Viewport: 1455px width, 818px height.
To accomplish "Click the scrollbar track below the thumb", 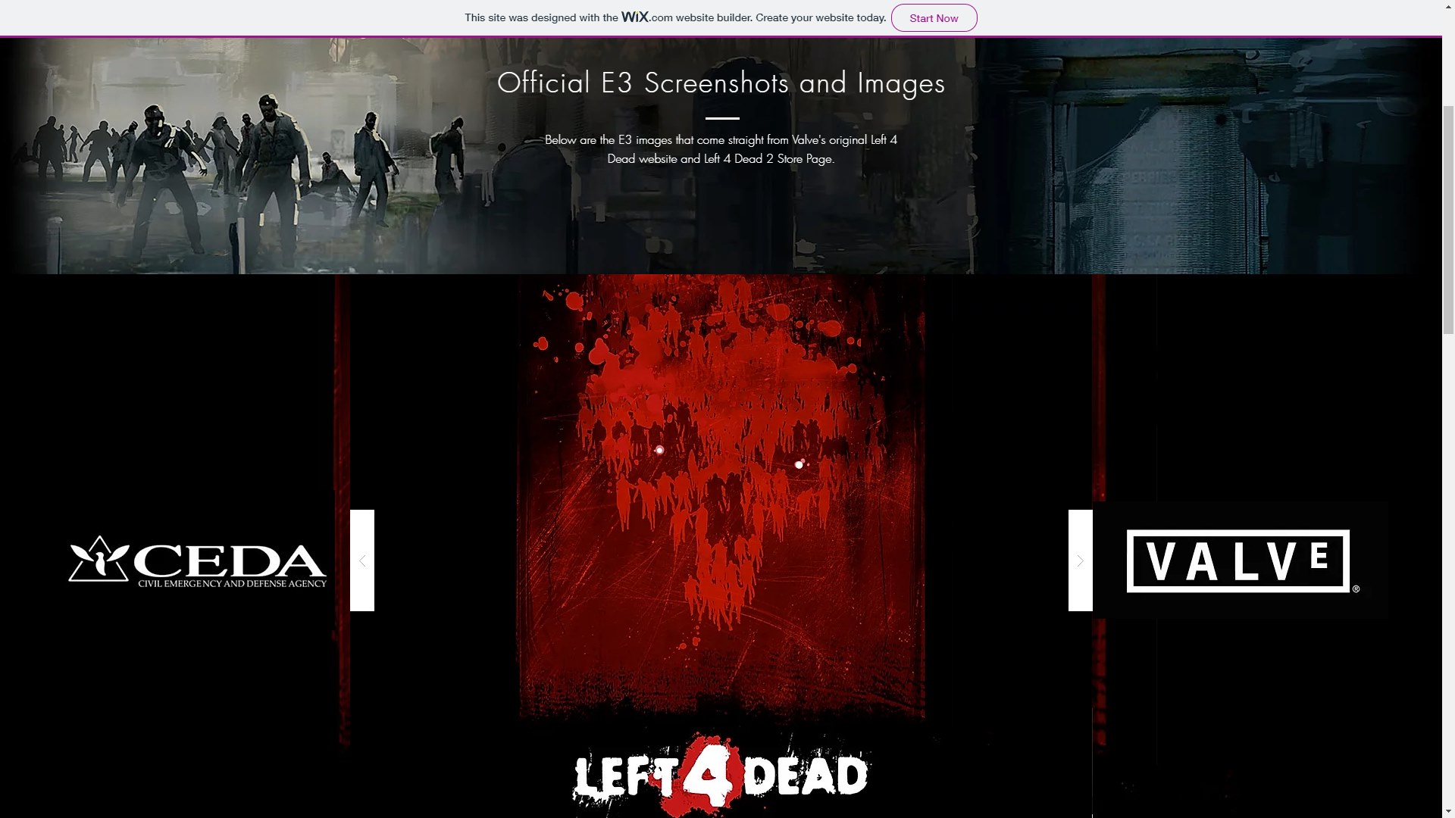I will point(1448,568).
